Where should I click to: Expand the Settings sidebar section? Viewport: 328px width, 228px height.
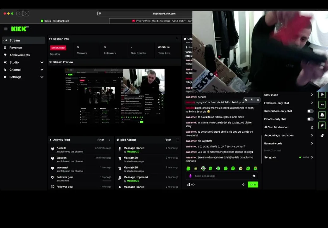click(42, 77)
